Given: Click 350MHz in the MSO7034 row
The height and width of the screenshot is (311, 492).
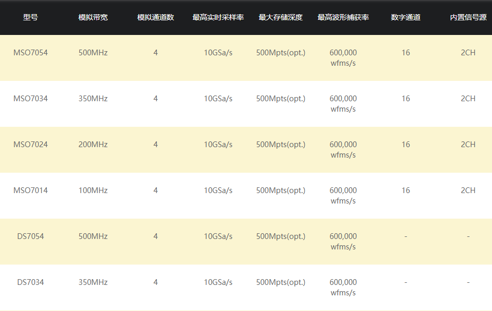Looking at the screenshot, I should click(93, 99).
